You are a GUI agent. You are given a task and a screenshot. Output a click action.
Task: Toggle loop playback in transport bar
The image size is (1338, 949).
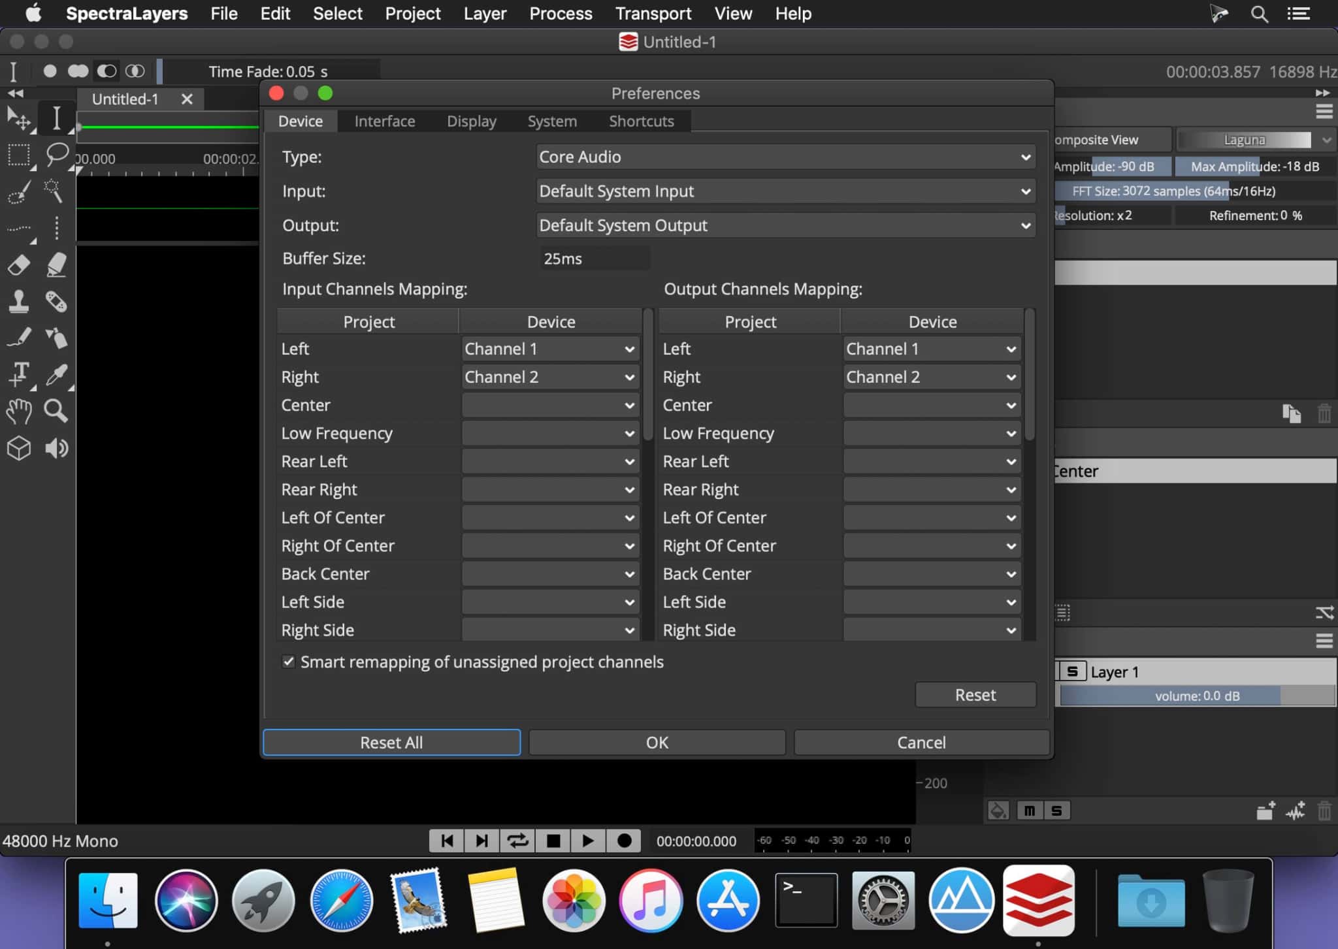pos(518,841)
